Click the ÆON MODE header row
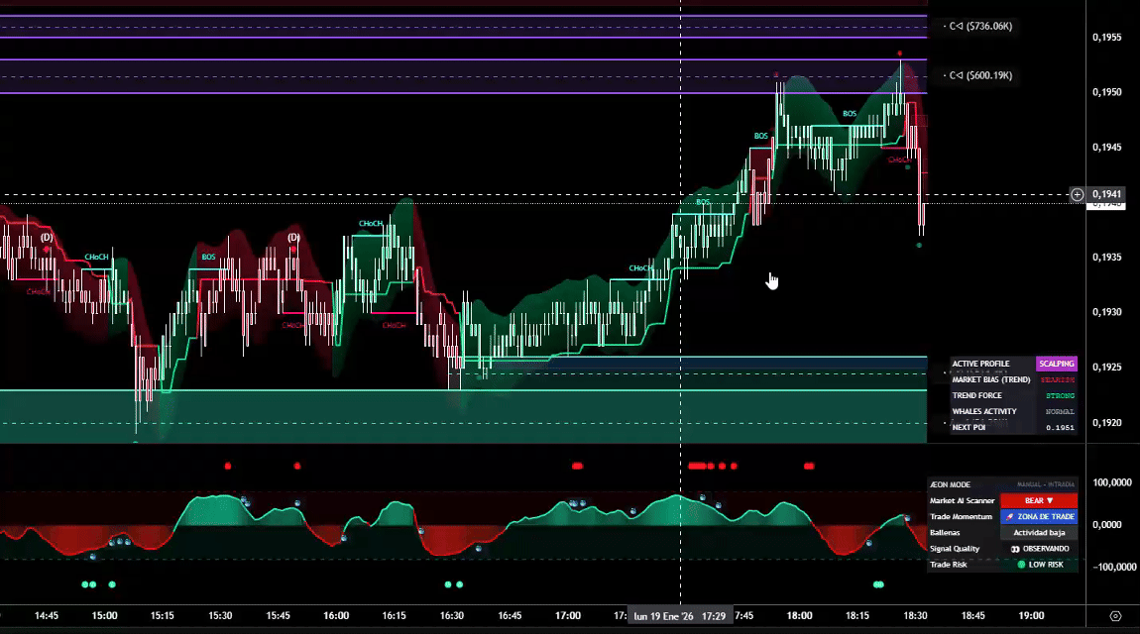The width and height of the screenshot is (1140, 634). coord(1001,484)
